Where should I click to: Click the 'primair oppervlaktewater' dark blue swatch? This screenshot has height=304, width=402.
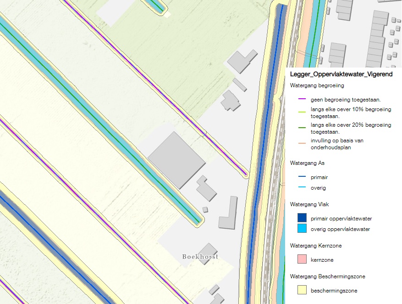tap(302, 218)
